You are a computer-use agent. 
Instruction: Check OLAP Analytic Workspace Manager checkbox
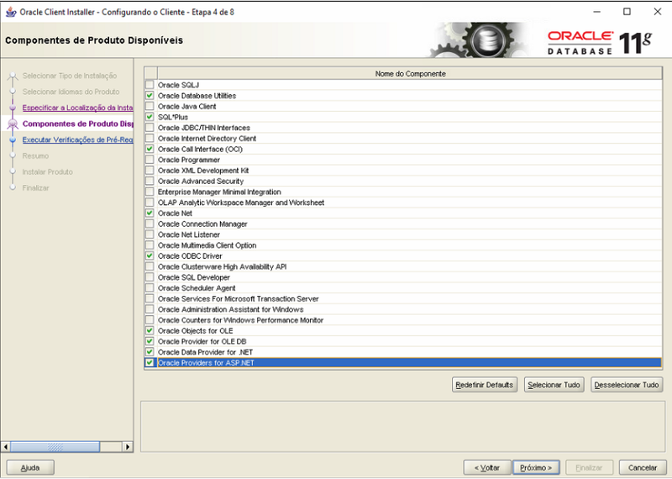[150, 203]
